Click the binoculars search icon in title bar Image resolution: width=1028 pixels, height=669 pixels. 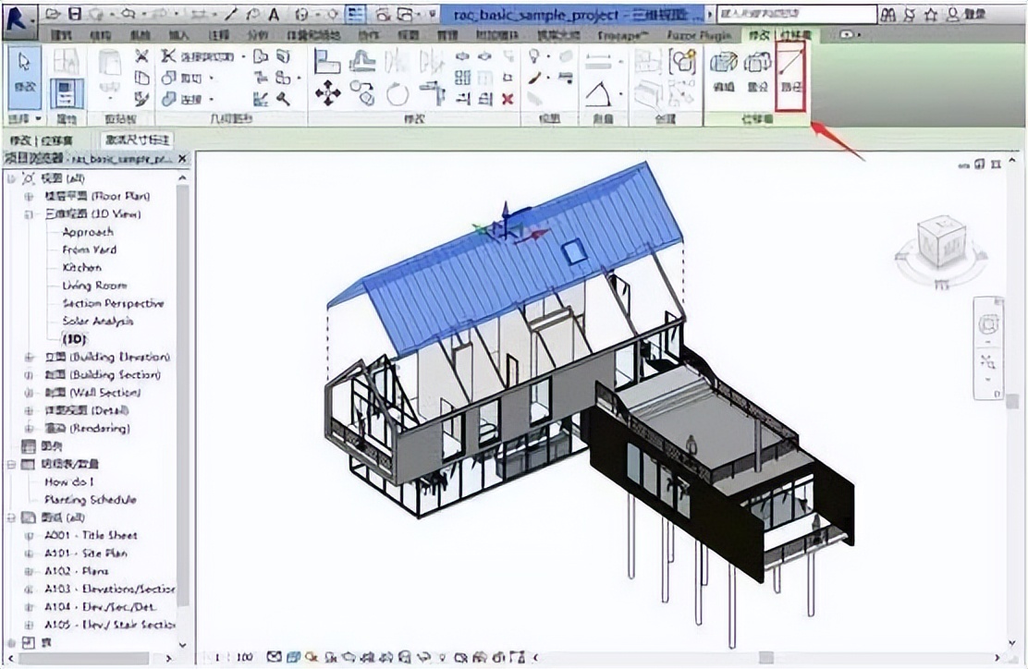point(887,15)
